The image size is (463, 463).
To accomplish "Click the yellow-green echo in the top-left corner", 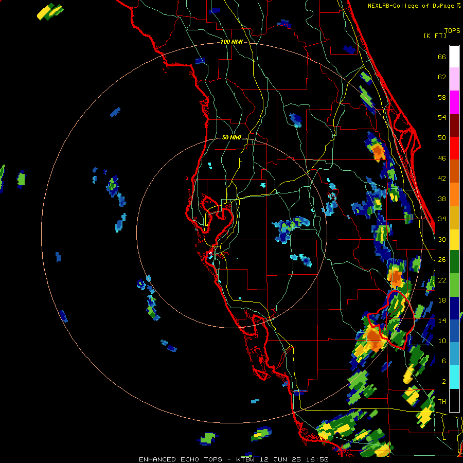I will point(50,11).
